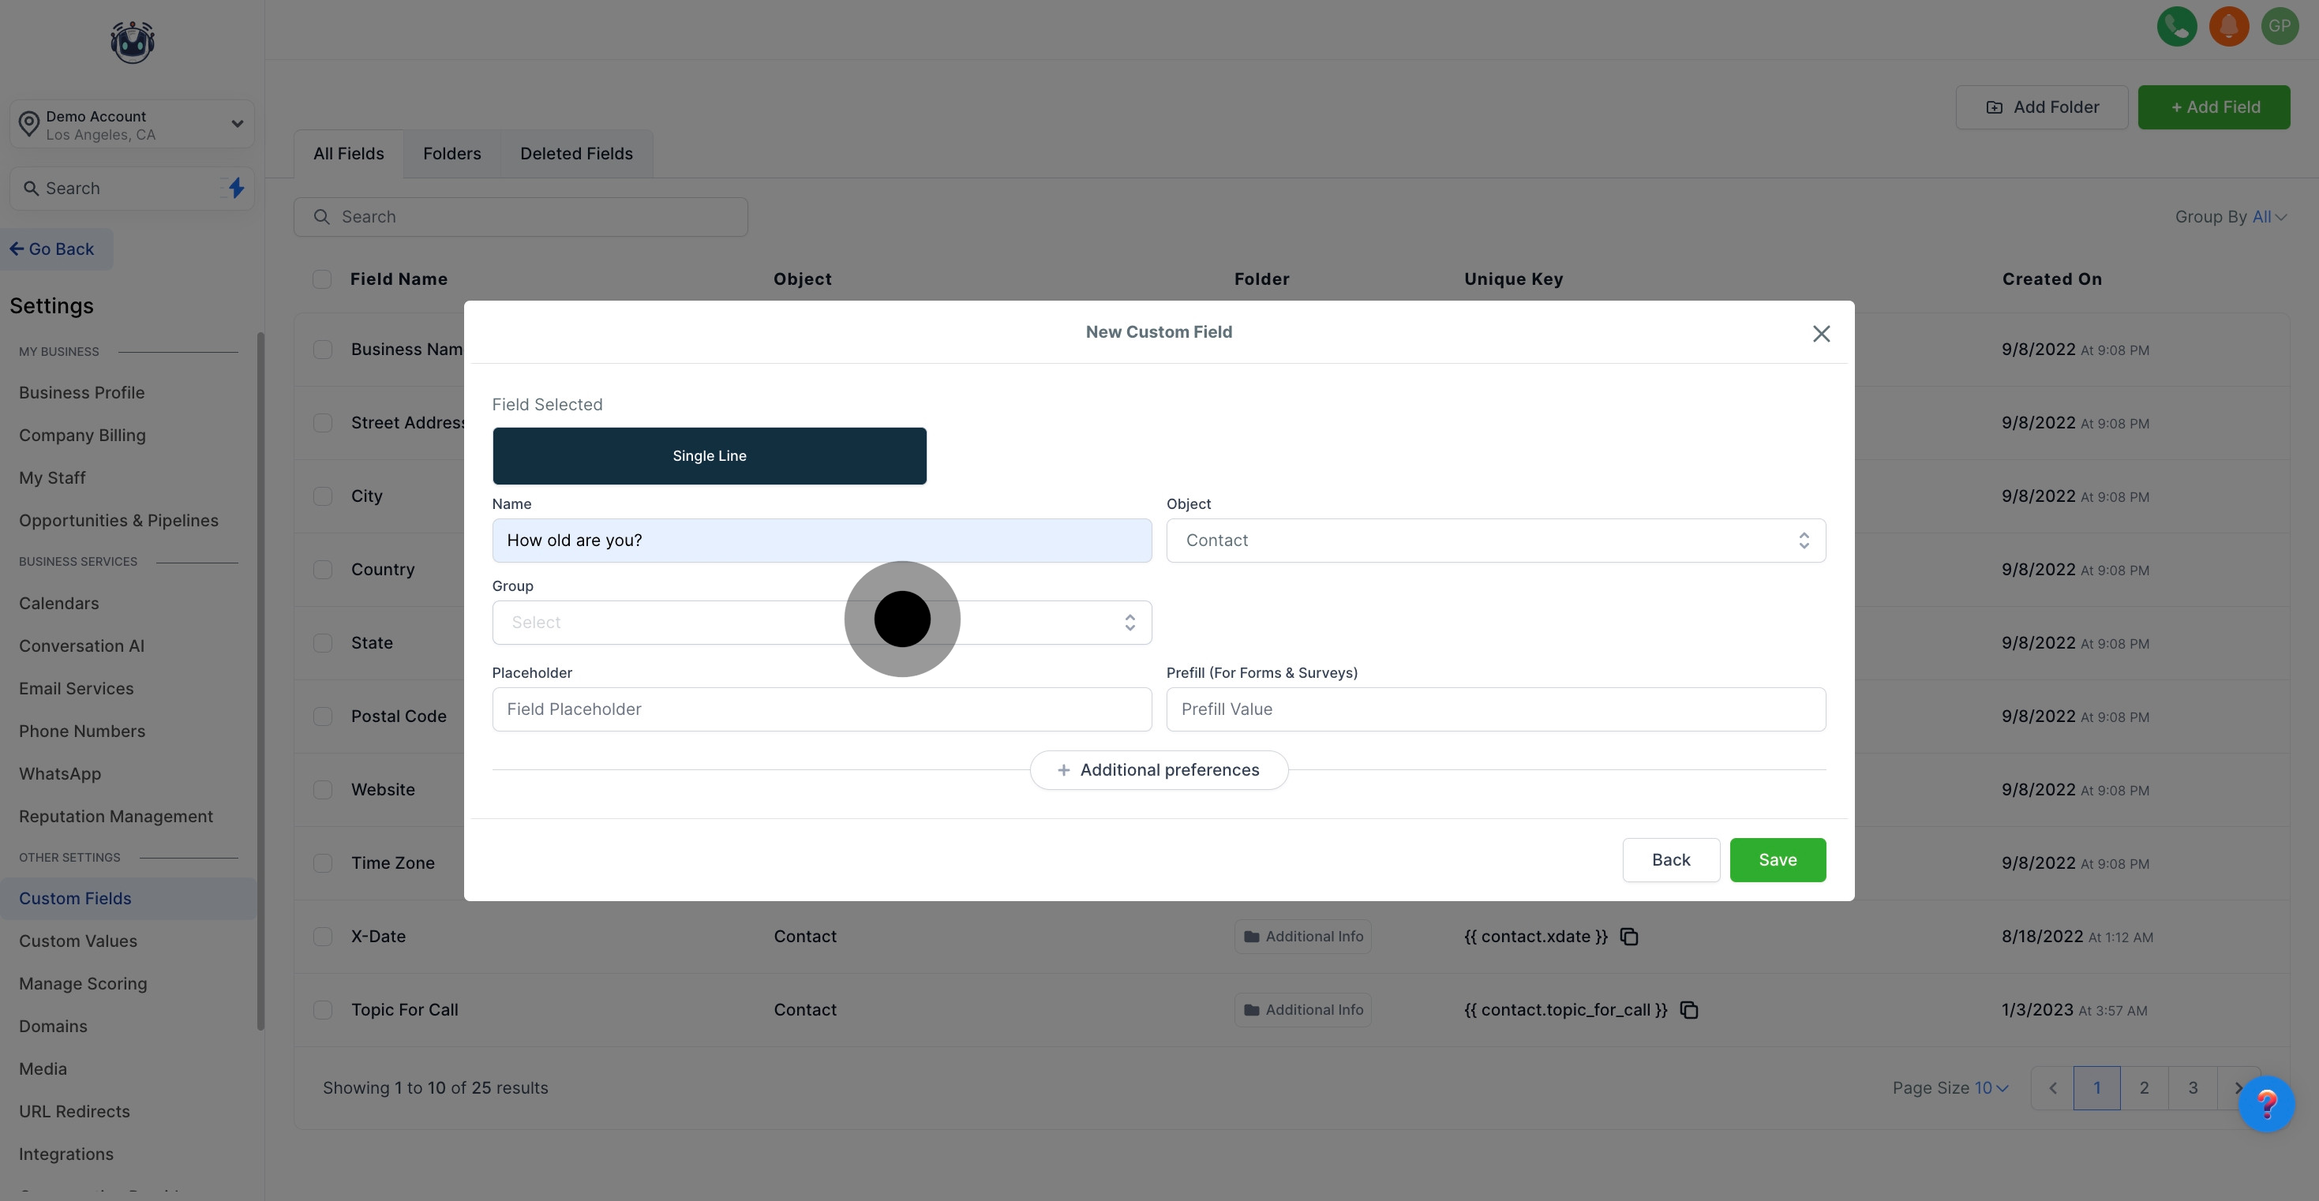The height and width of the screenshot is (1201, 2319).
Task: Open the Object Contact dropdown
Action: (x=1495, y=541)
